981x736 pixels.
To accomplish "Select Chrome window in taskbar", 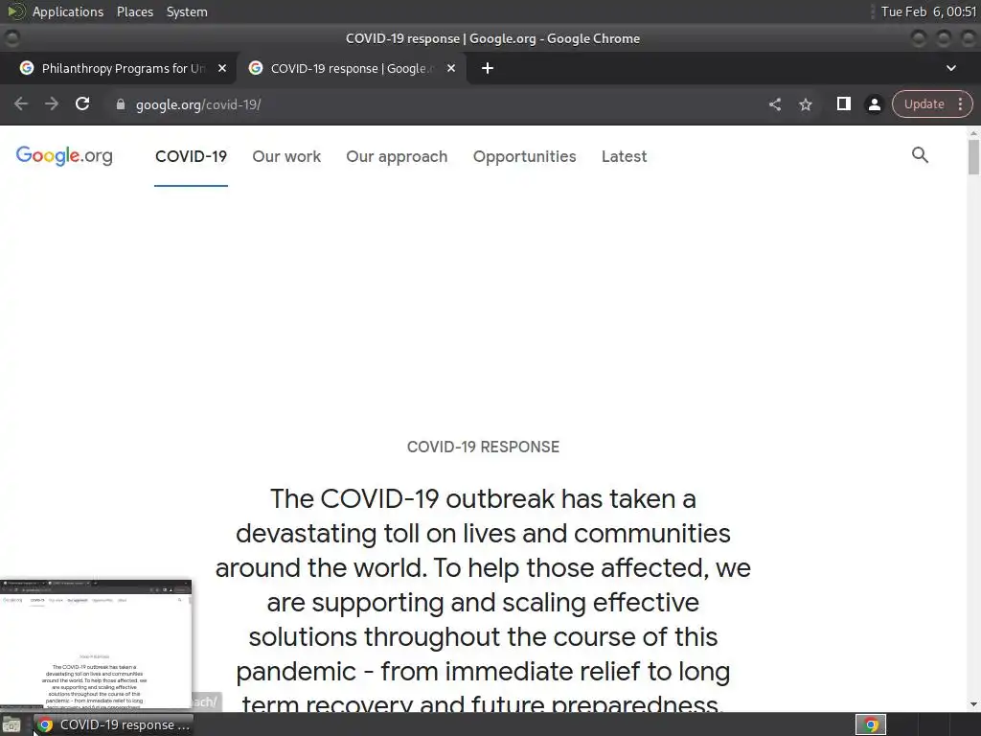I will [113, 724].
